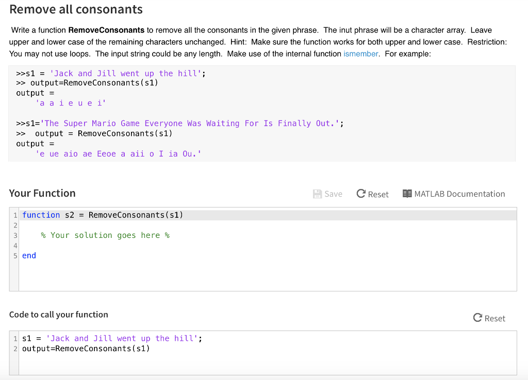Image resolution: width=528 pixels, height=380 pixels.
Task: Click the circular arrow Reset symbol
Action: pos(360,194)
